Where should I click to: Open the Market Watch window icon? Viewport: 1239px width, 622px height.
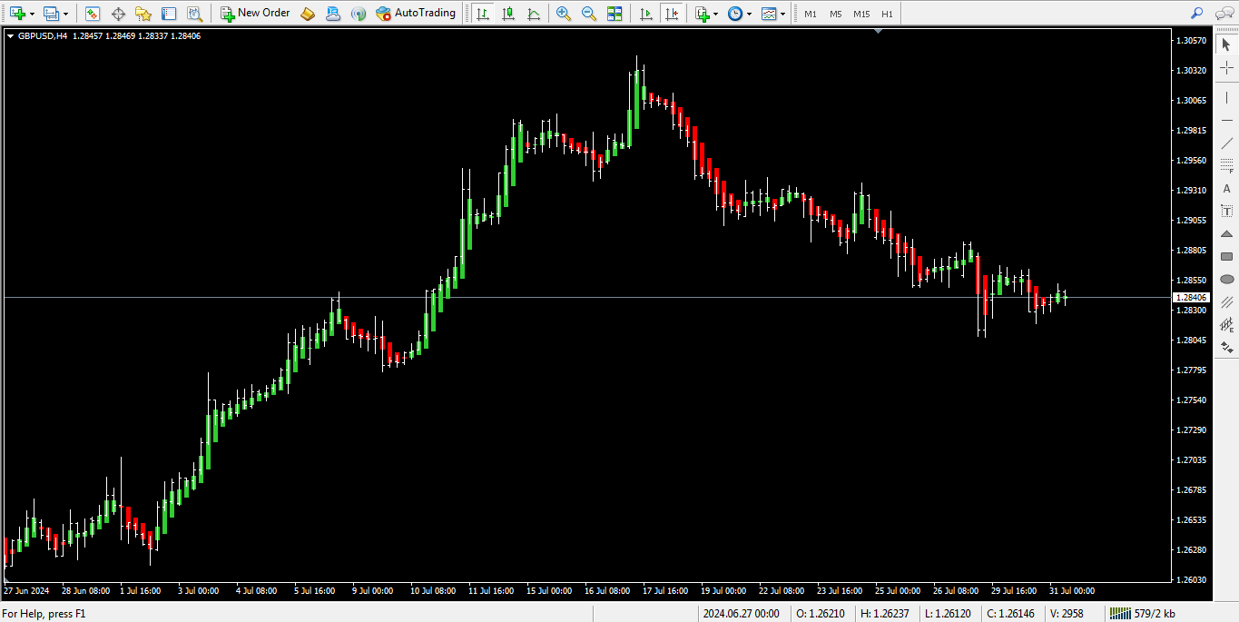93,14
